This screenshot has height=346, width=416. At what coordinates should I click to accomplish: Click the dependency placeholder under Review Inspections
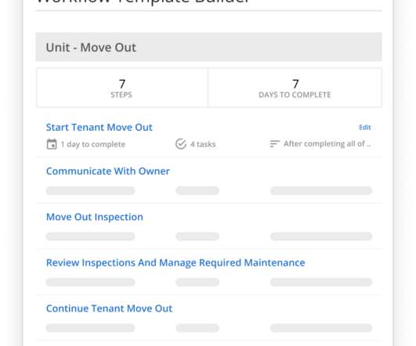click(x=321, y=282)
